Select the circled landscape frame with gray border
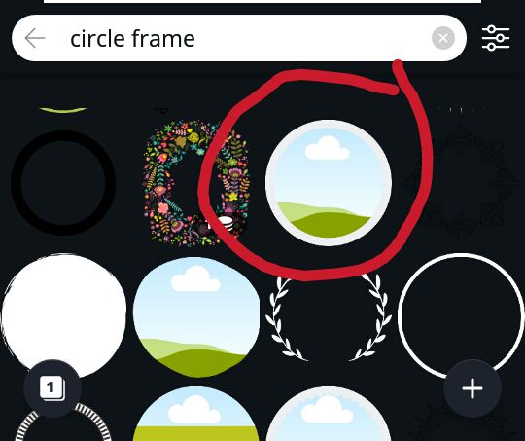 [x=329, y=183]
